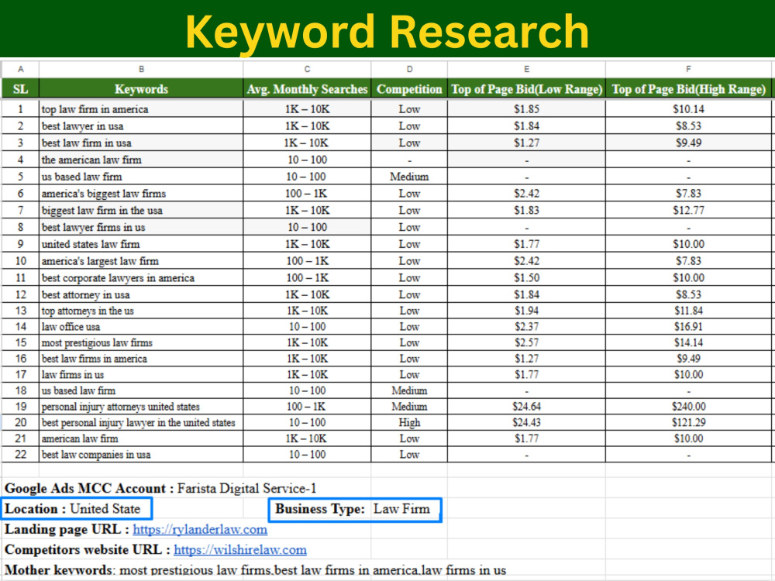Click the Keywords header cell

tap(141, 89)
